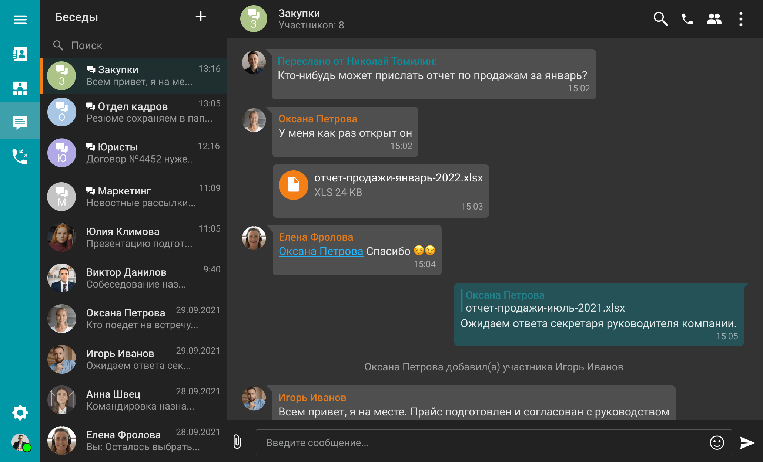Focus the Поиск search field
This screenshot has width=763, height=462.
[x=129, y=45]
